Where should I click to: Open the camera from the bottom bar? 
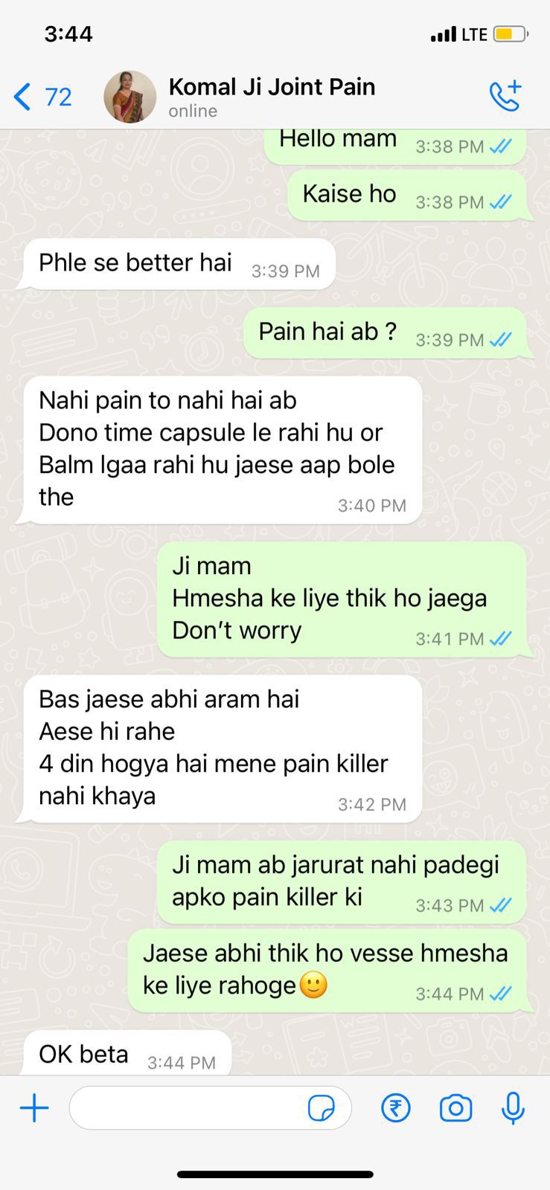click(455, 1108)
